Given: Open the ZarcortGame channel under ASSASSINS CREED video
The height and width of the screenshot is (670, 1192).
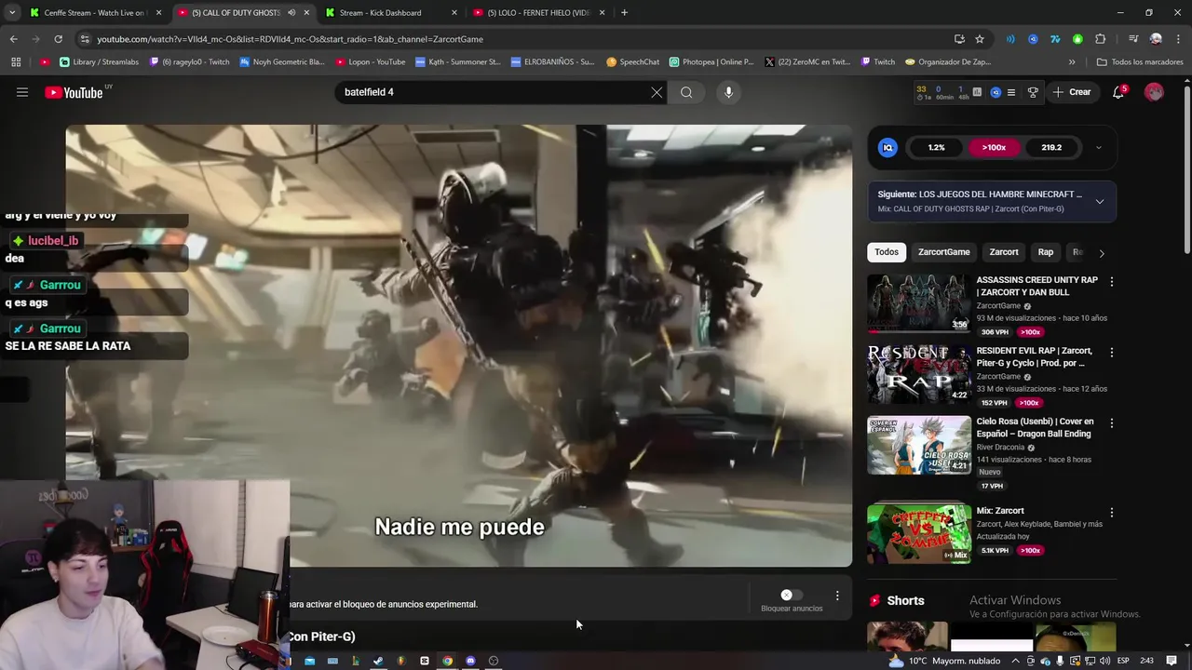Looking at the screenshot, I should tap(998, 306).
